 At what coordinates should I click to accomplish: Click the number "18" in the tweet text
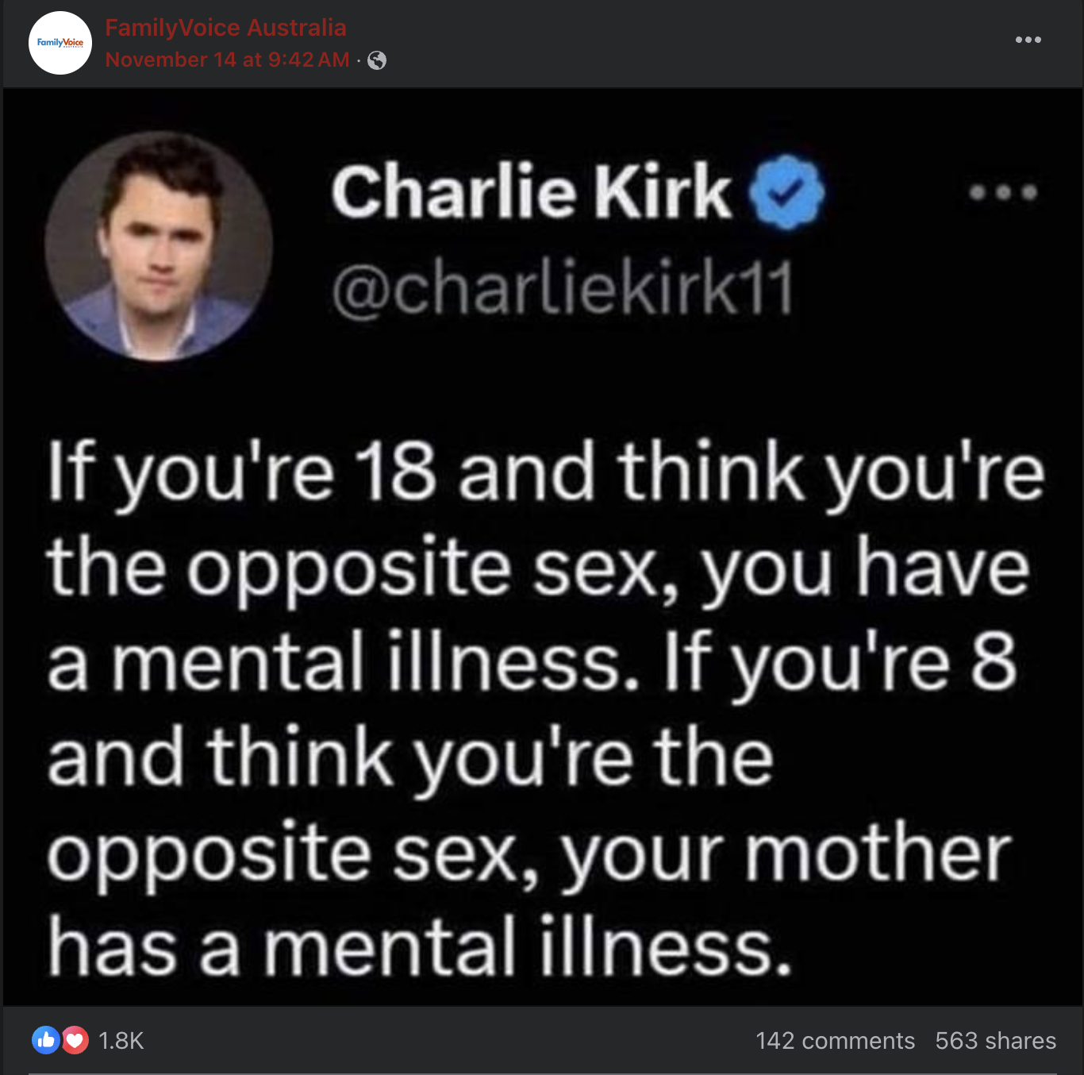(394, 472)
